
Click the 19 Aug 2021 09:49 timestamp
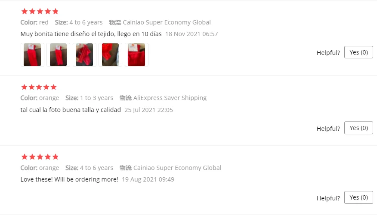[148, 179]
